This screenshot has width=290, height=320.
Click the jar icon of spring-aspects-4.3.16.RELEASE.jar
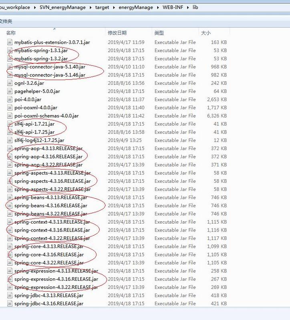tap(10, 181)
